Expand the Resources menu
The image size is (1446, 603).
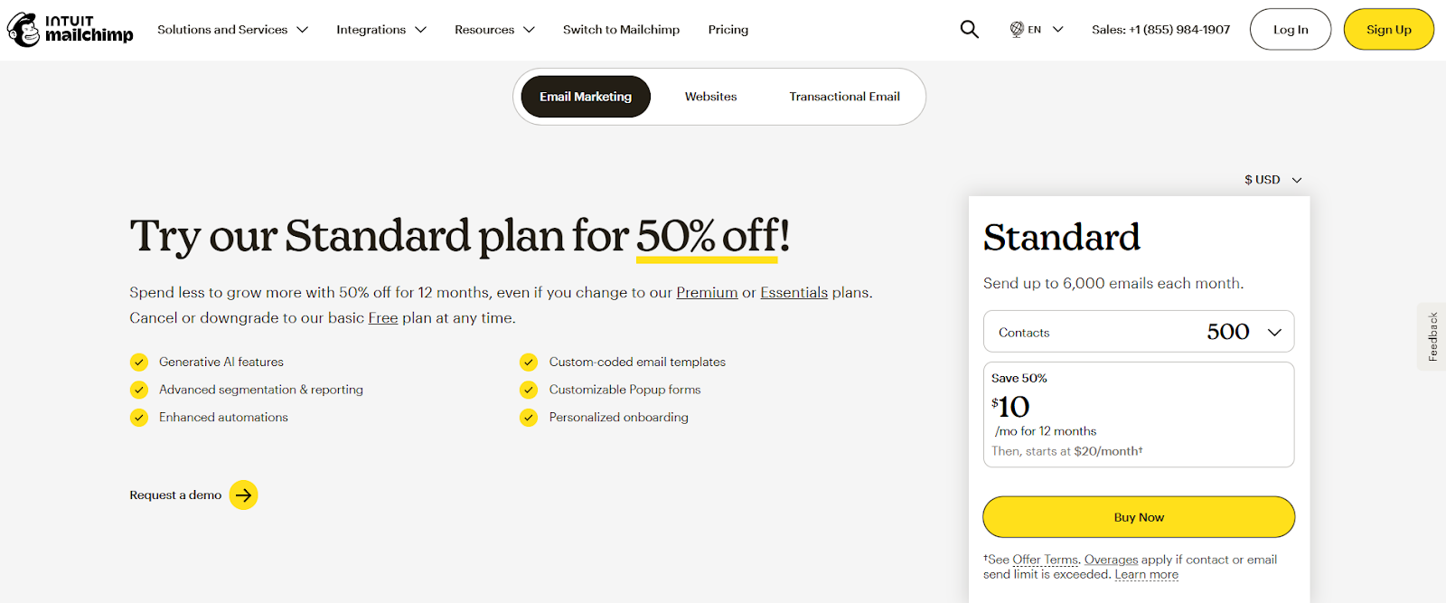494,30
